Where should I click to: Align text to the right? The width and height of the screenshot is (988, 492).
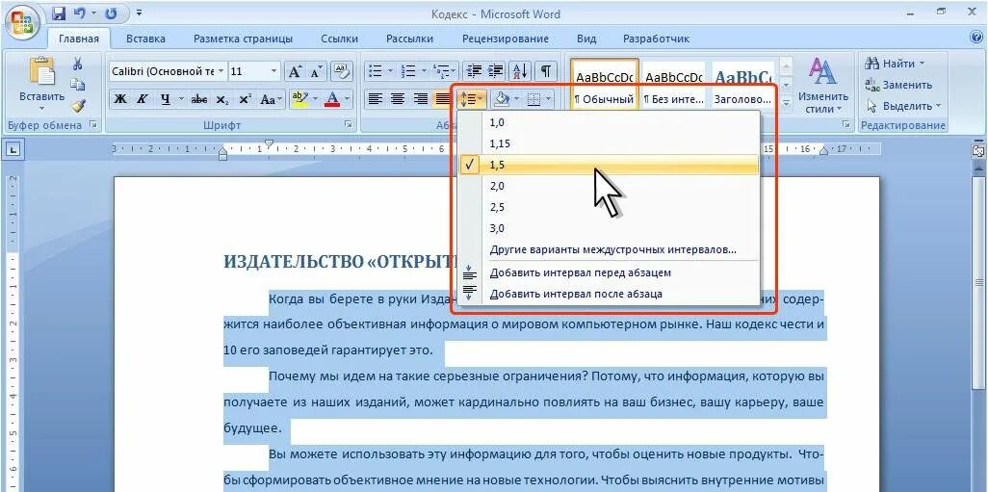point(420,99)
